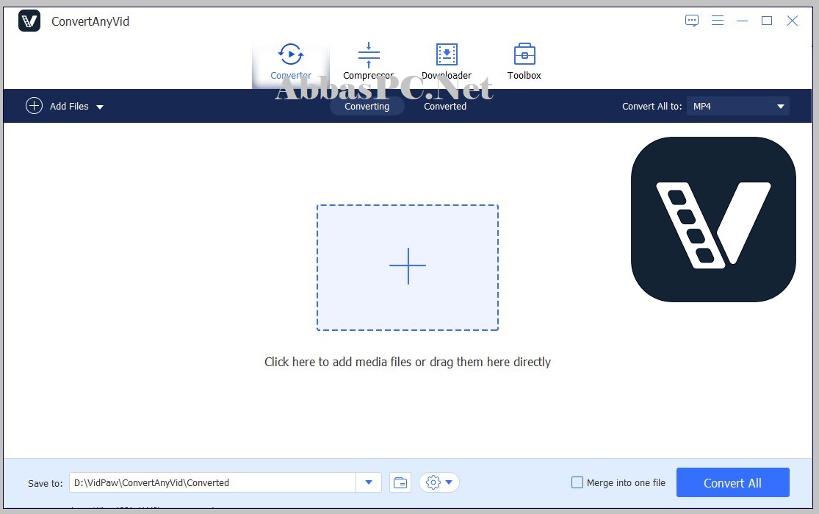
Task: Expand the Add Files dropdown arrow
Action: [100, 107]
